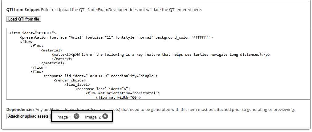Place cursor on flow_mat orientation="horizontal" line

(x=123, y=93)
